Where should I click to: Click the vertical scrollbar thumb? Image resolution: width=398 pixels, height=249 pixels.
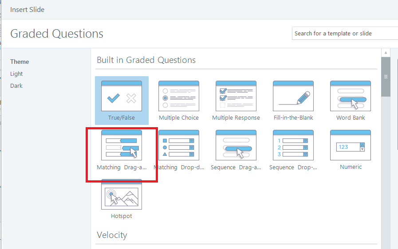[386, 77]
